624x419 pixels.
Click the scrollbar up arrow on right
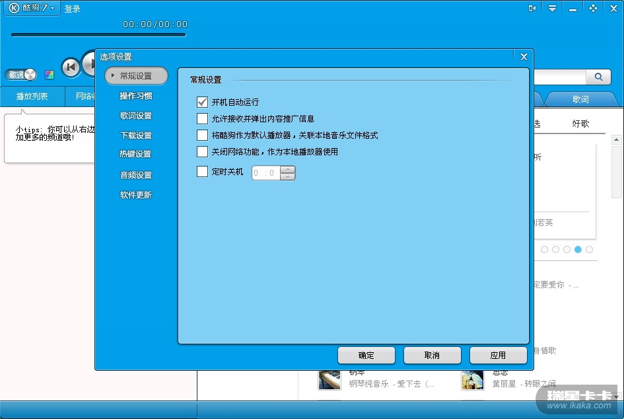coord(617,140)
